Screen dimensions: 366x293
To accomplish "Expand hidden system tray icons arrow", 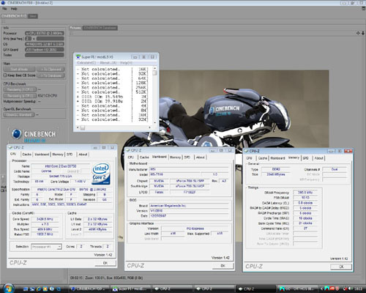I will pyautogui.click(x=321, y=289).
